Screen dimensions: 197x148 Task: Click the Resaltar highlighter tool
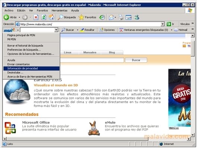pyautogui.click(x=87, y=30)
